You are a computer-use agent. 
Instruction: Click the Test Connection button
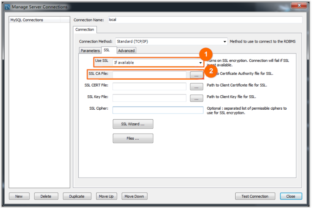pos(255,196)
